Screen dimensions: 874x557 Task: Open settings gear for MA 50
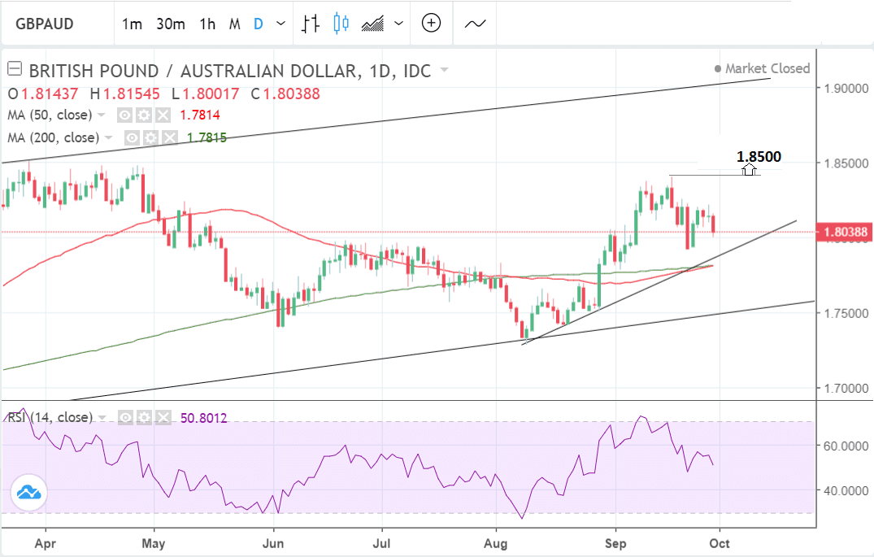(x=143, y=115)
